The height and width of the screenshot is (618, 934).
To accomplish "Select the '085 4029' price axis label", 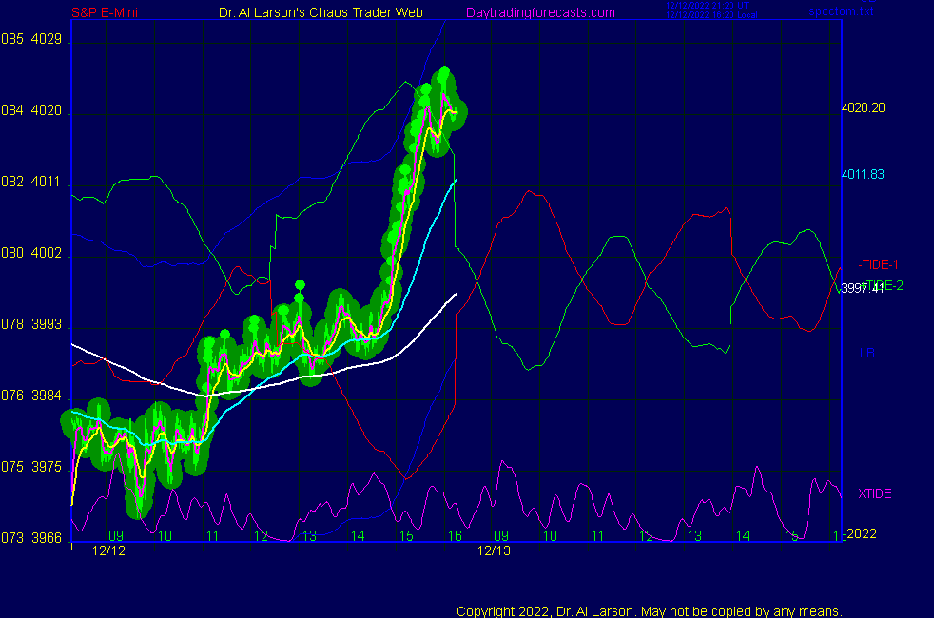I will 31,39.
